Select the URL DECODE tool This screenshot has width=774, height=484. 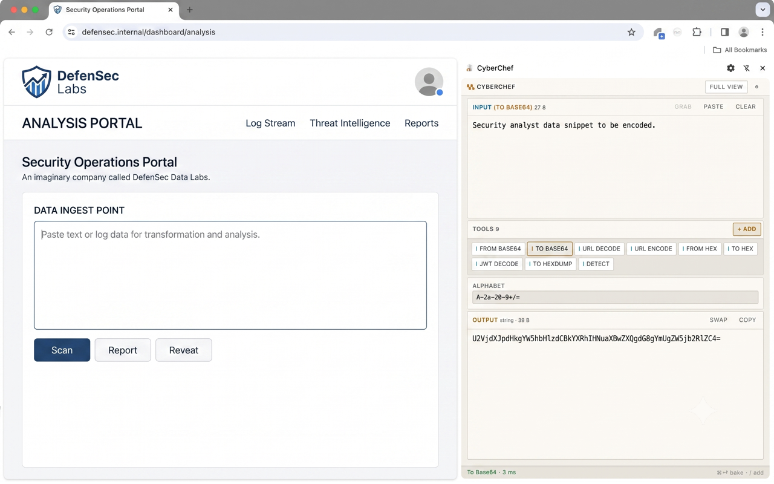[x=599, y=249]
